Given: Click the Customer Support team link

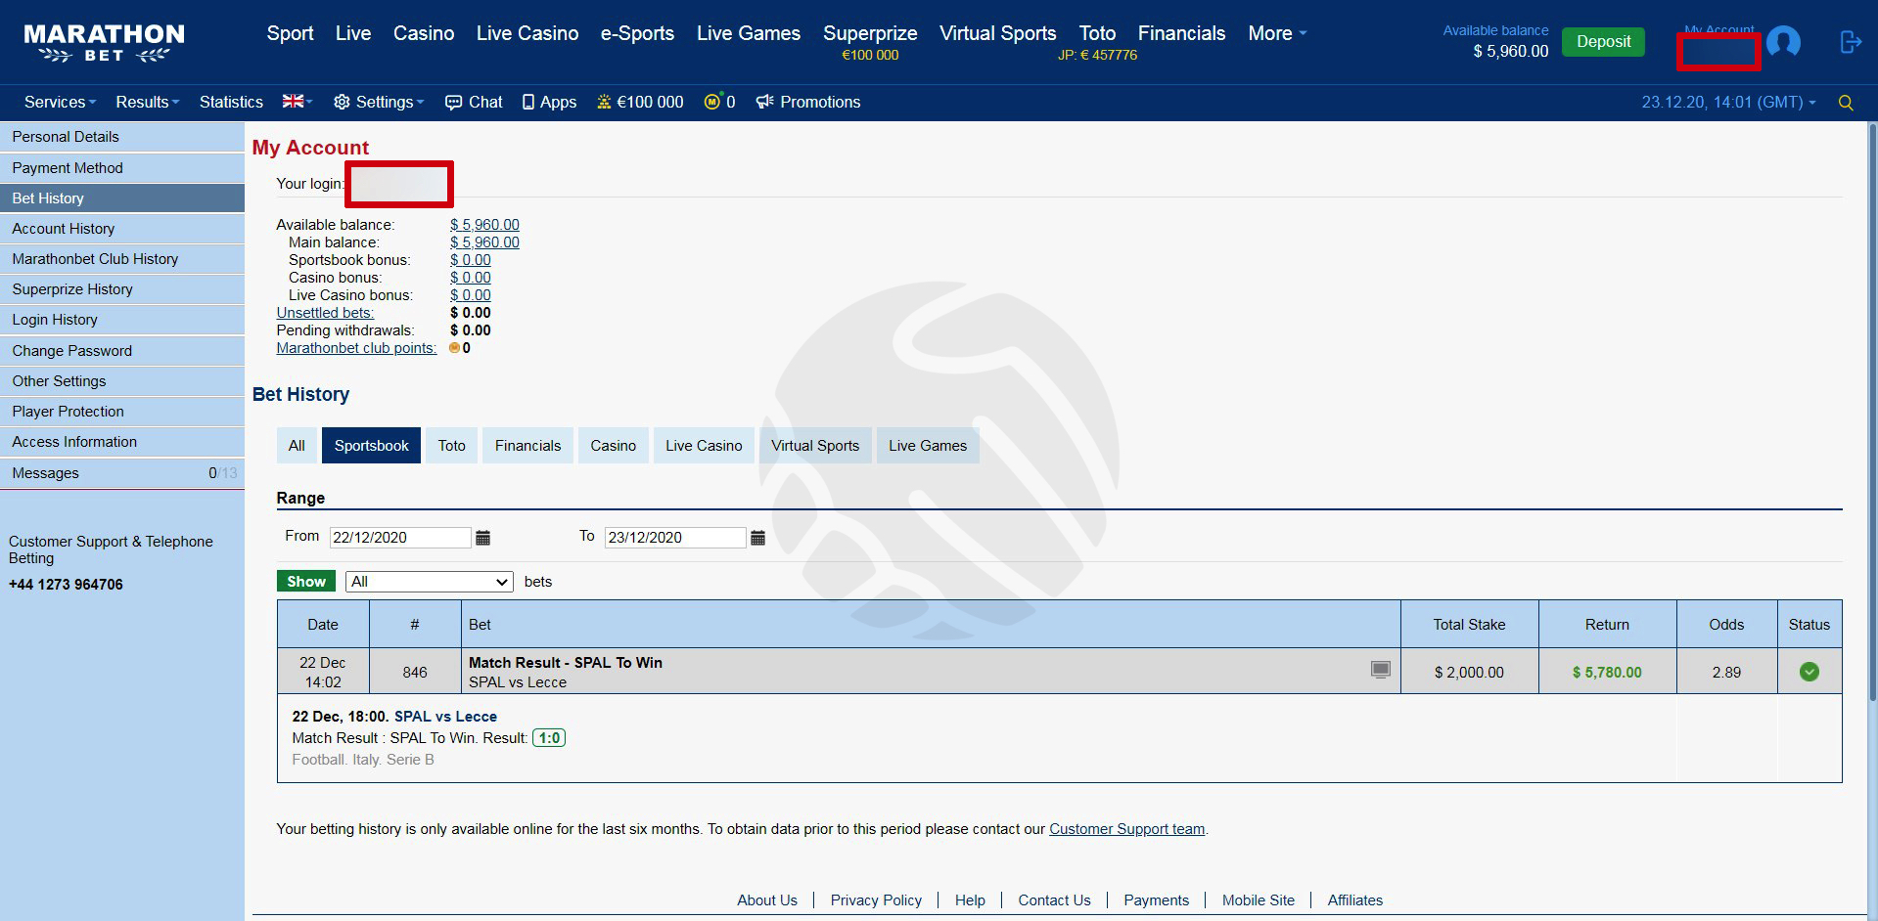Looking at the screenshot, I should click(x=1126, y=829).
